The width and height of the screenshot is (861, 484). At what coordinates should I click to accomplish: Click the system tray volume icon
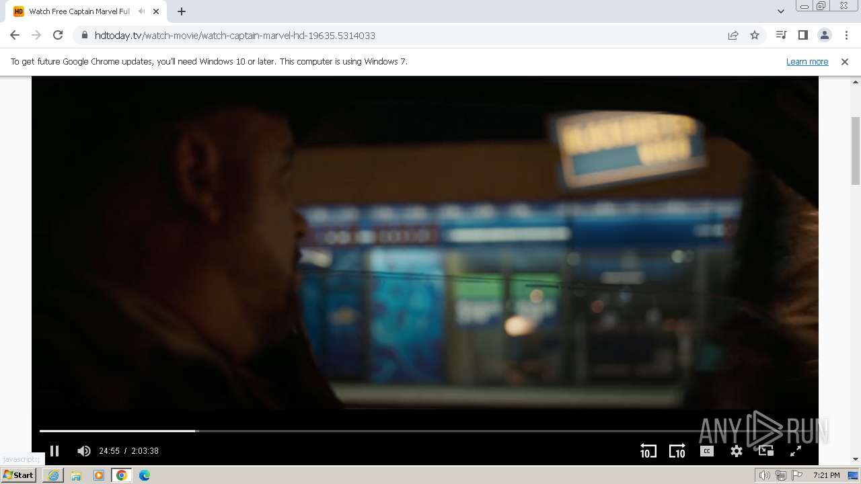pyautogui.click(x=764, y=475)
